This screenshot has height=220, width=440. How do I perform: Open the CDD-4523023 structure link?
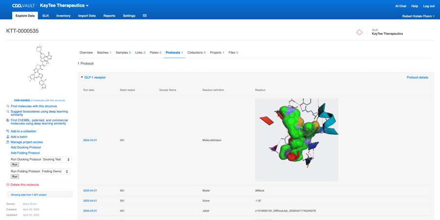click(22, 100)
